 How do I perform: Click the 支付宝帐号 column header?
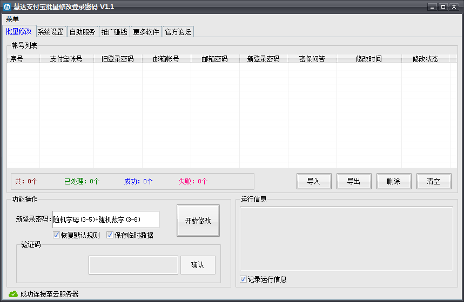pos(66,59)
